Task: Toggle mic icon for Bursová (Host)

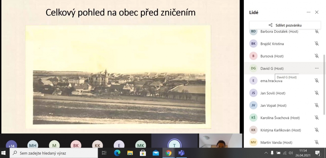Action: point(317,56)
